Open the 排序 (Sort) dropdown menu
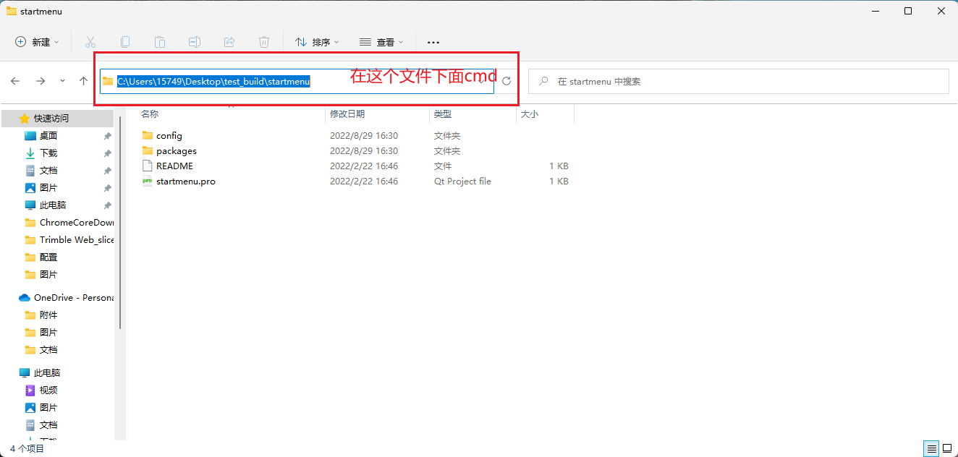The width and height of the screenshot is (958, 457). pos(317,42)
